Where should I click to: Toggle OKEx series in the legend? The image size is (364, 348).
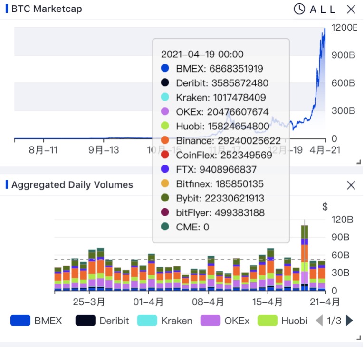(225, 321)
